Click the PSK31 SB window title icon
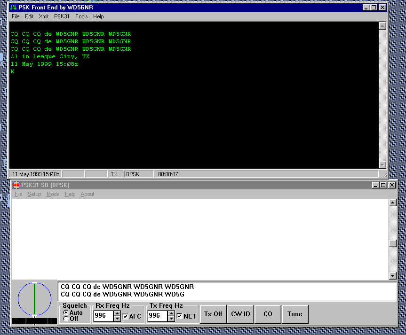This screenshot has width=406, height=335. click(x=16, y=185)
